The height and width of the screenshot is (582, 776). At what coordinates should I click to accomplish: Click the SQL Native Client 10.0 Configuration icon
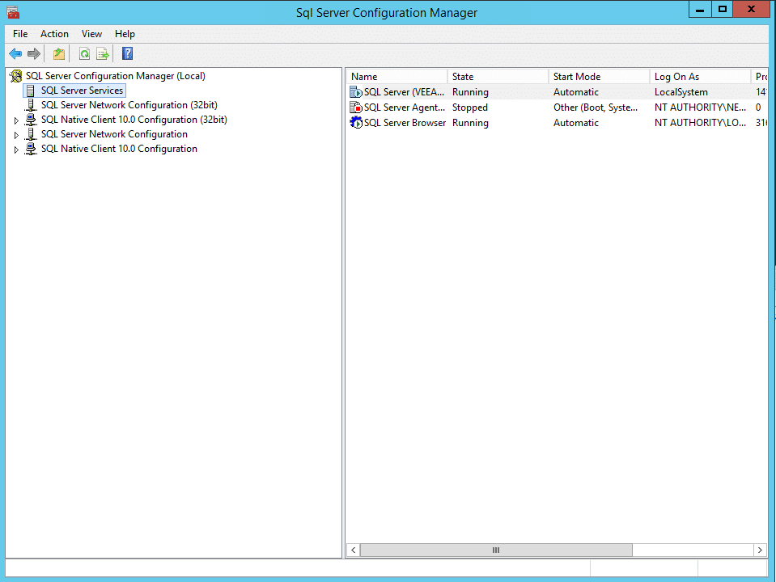click(x=31, y=149)
